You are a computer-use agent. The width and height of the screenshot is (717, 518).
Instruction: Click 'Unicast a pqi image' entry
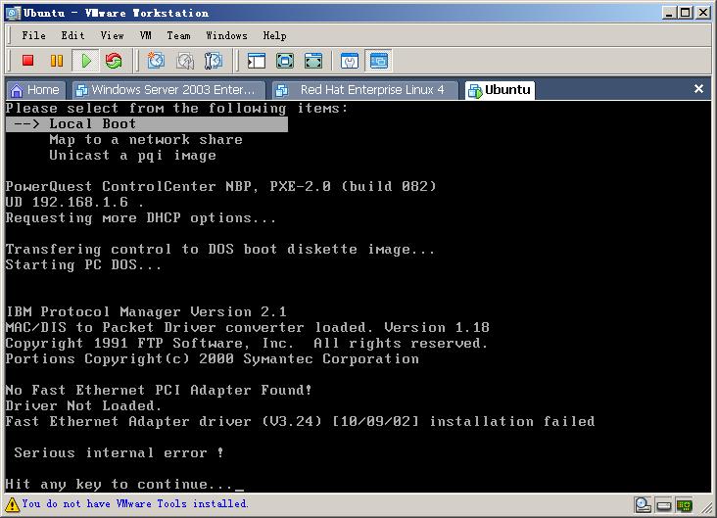click(x=132, y=156)
